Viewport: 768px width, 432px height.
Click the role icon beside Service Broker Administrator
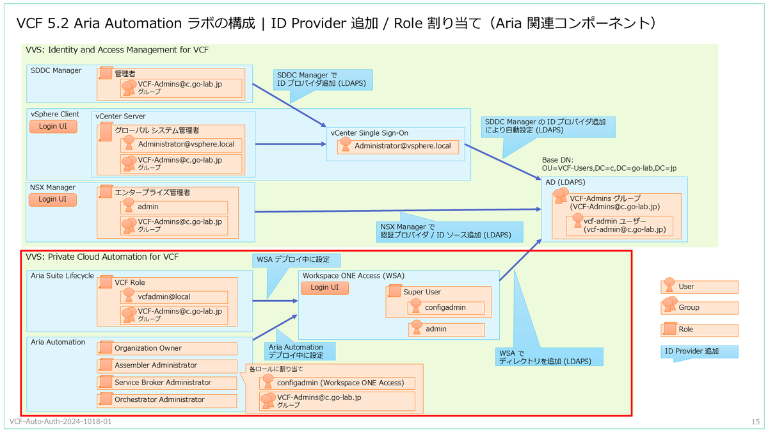(x=106, y=383)
